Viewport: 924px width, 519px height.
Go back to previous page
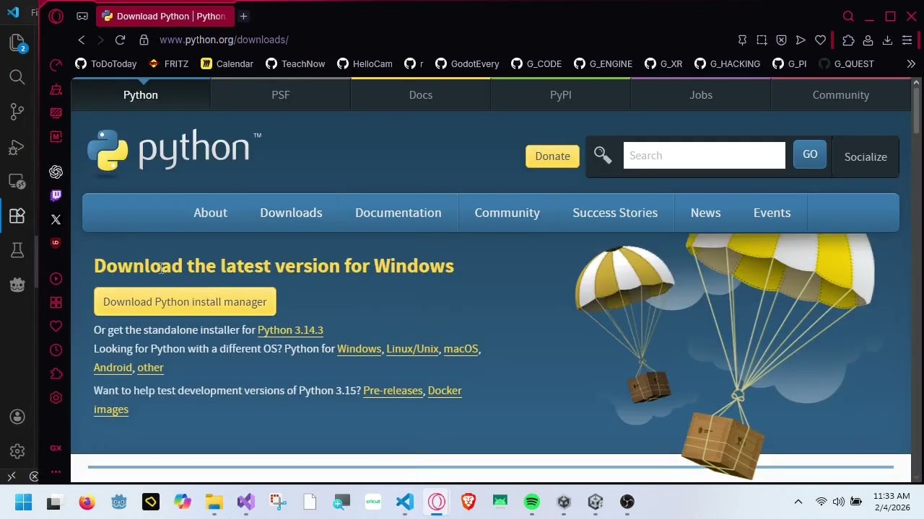coord(82,40)
